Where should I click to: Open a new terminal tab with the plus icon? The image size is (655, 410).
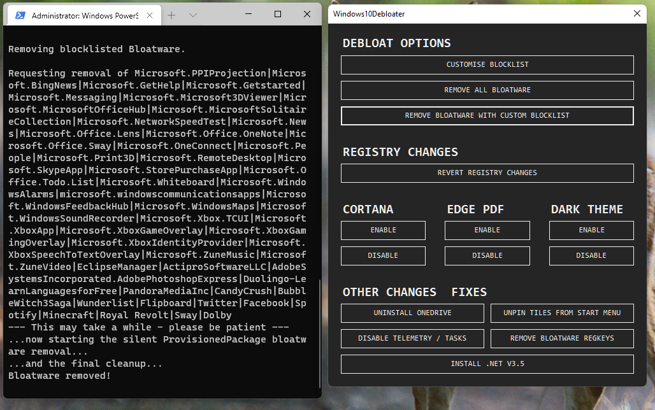pyautogui.click(x=171, y=15)
